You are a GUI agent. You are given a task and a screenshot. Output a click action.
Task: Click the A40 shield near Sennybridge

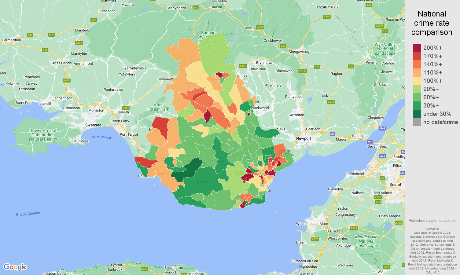196,8
